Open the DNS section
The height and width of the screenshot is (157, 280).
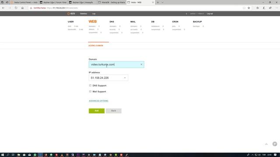point(112,22)
